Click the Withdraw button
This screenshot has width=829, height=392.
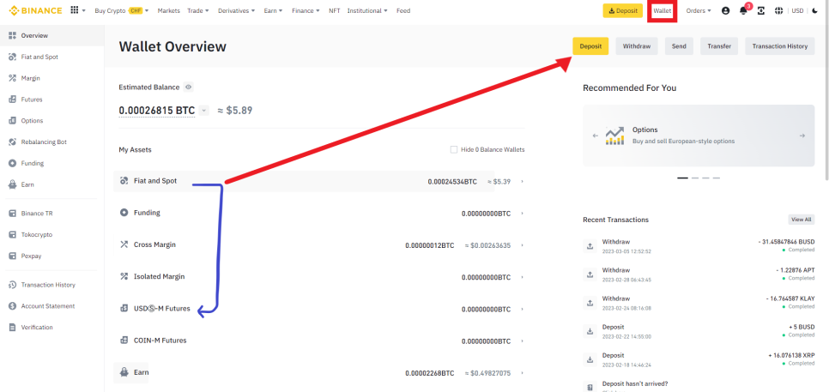(637, 46)
